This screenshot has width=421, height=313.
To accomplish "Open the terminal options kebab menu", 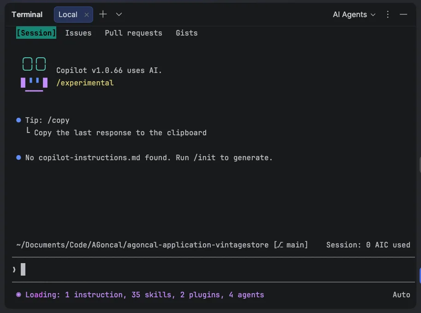I will click(388, 14).
